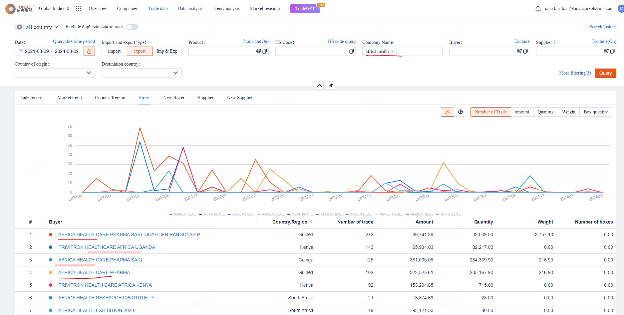Click the date range input field
Viewport: 624px width, 315px height.
coord(48,51)
